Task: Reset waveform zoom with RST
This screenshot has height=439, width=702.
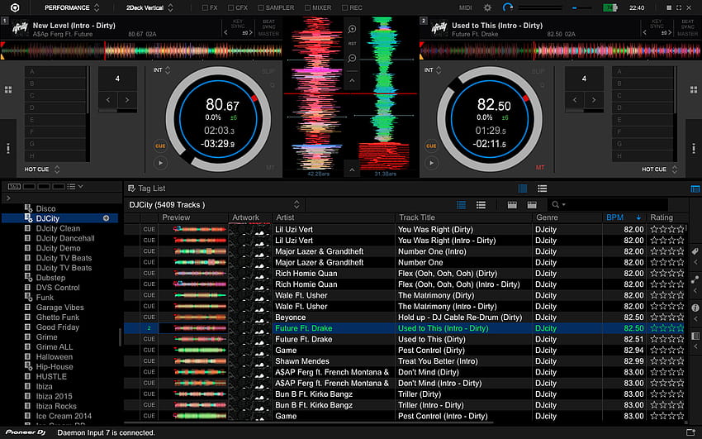Action: click(353, 44)
